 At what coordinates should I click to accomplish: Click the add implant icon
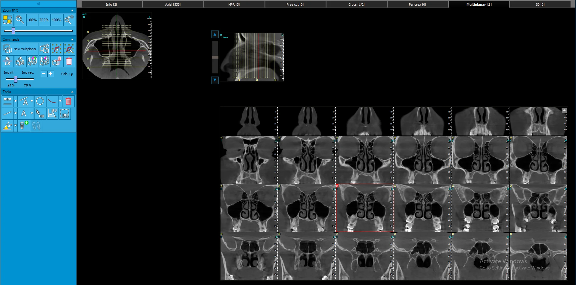click(x=24, y=126)
